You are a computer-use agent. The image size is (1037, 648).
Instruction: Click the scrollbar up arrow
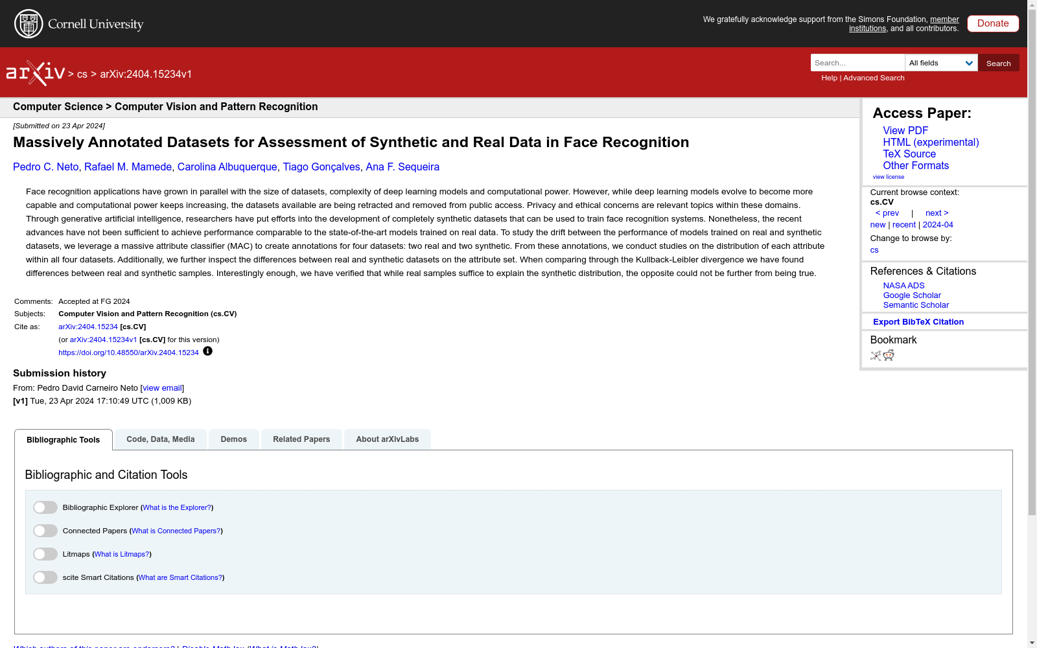tap(1032, 5)
